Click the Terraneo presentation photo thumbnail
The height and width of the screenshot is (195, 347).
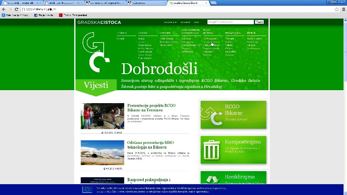pos(102,116)
